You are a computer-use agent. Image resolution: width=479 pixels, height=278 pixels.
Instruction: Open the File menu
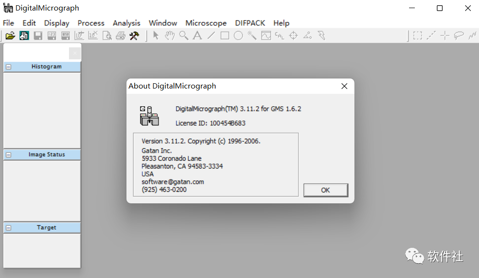(x=8, y=23)
